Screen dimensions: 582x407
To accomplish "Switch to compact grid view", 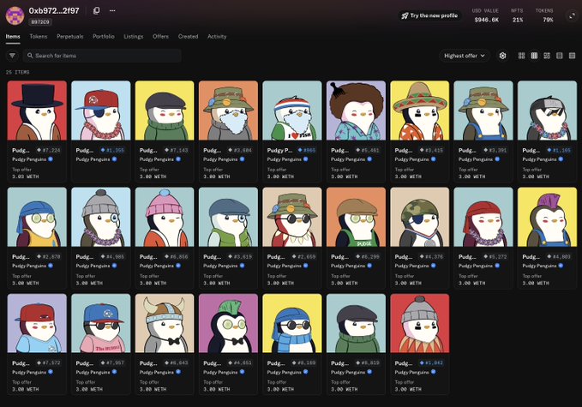I will 534,56.
